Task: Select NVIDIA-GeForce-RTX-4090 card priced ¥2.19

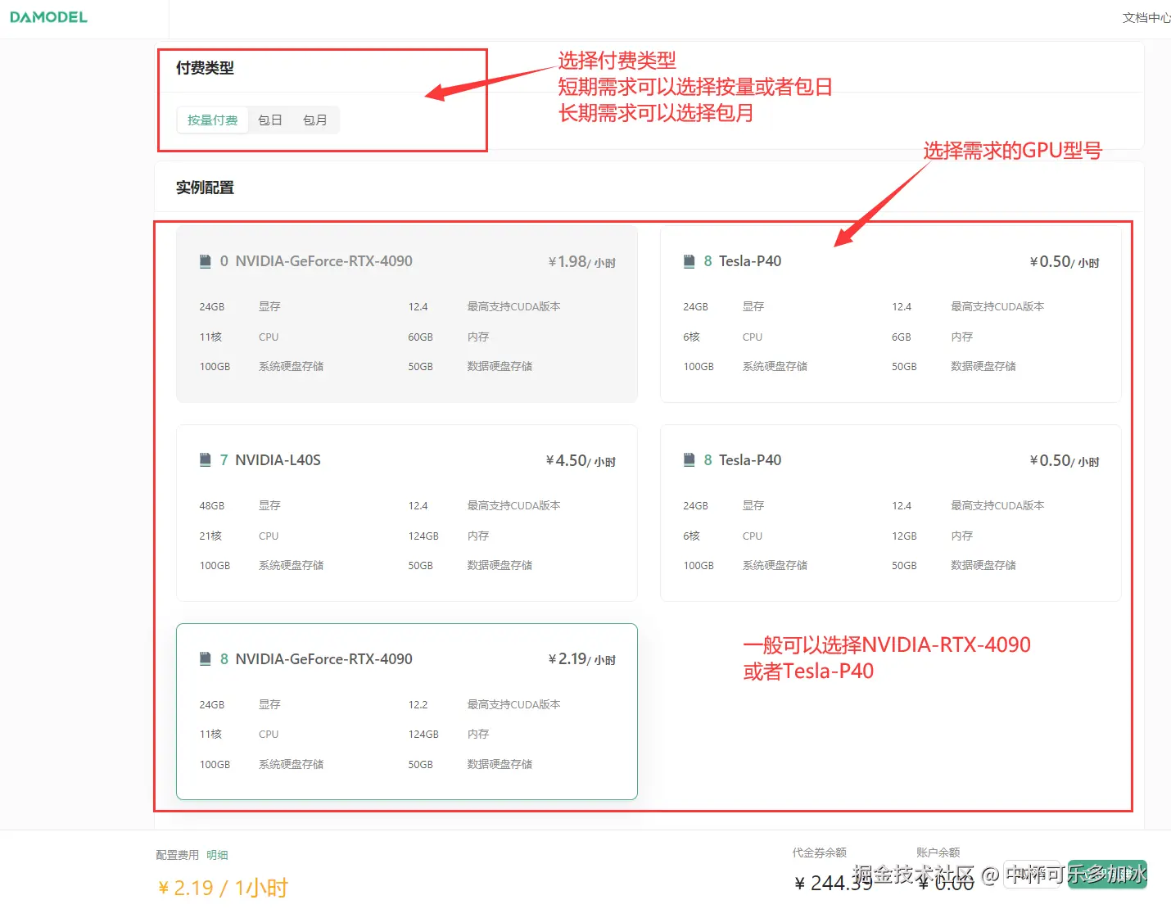Action: pyautogui.click(x=407, y=712)
